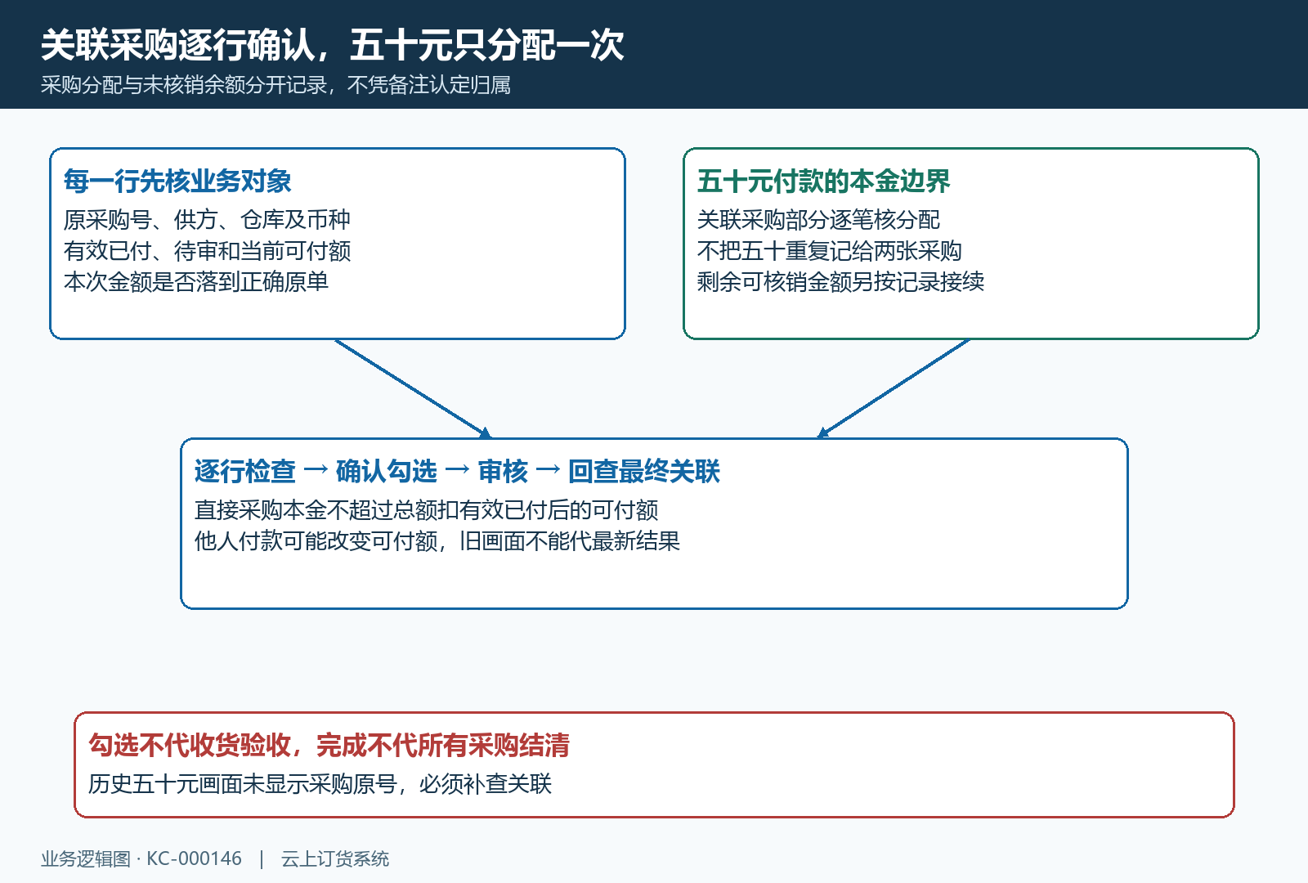Select line 直接采购本金不超过总额扣有效已付后的可付额

tap(426, 509)
